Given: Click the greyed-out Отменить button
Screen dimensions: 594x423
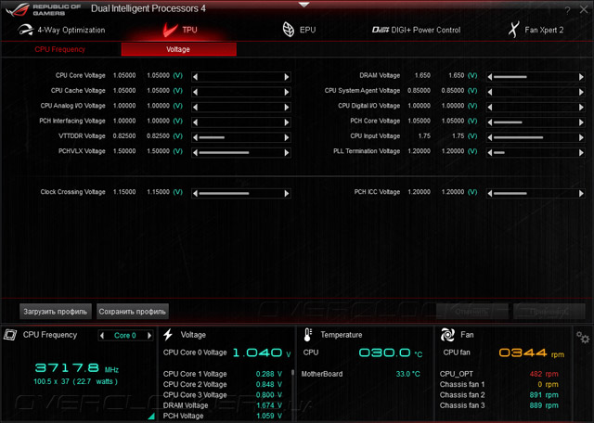Looking at the screenshot, I should [471, 312].
